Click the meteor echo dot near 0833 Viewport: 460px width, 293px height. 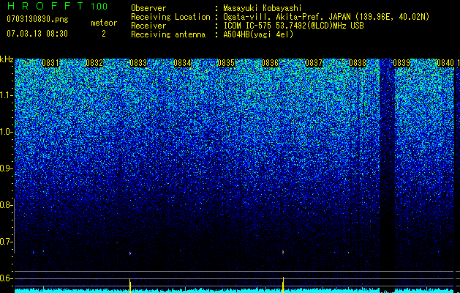click(x=130, y=253)
